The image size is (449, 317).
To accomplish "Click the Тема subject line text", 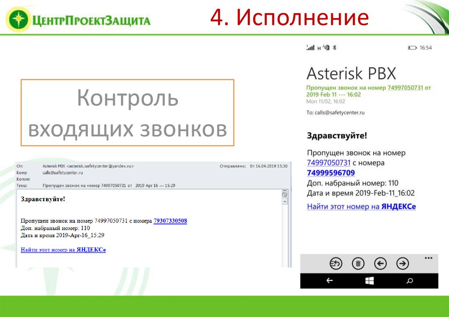I will point(109,185).
